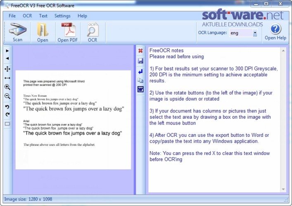The width and height of the screenshot is (292, 206).
Task: Open an image file with Open folder icon
Action: pos(43,30)
